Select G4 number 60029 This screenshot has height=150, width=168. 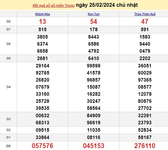(145, 73)
